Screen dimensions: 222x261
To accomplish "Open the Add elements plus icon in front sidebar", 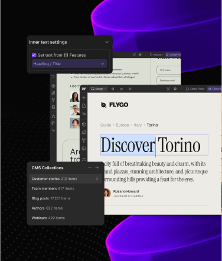I will point(84,98).
